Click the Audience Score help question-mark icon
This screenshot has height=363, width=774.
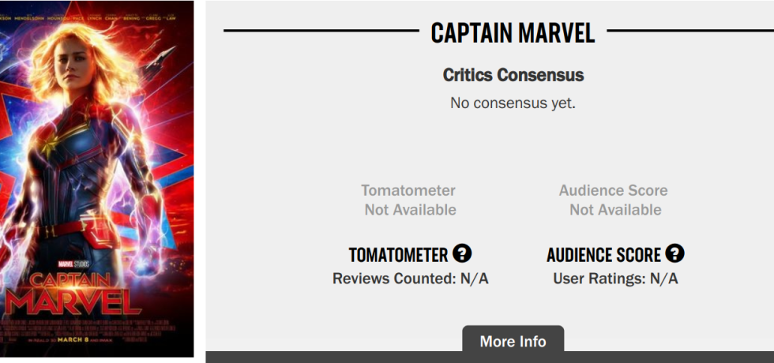(x=674, y=254)
